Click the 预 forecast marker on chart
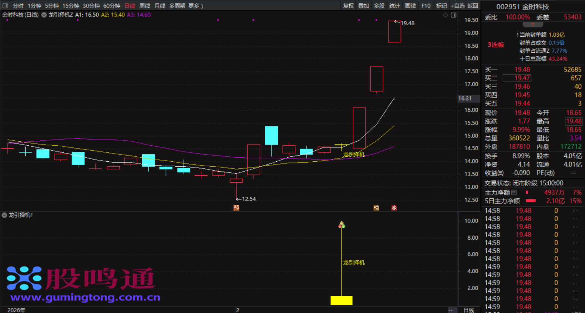The width and height of the screenshot is (585, 313). coord(236,208)
